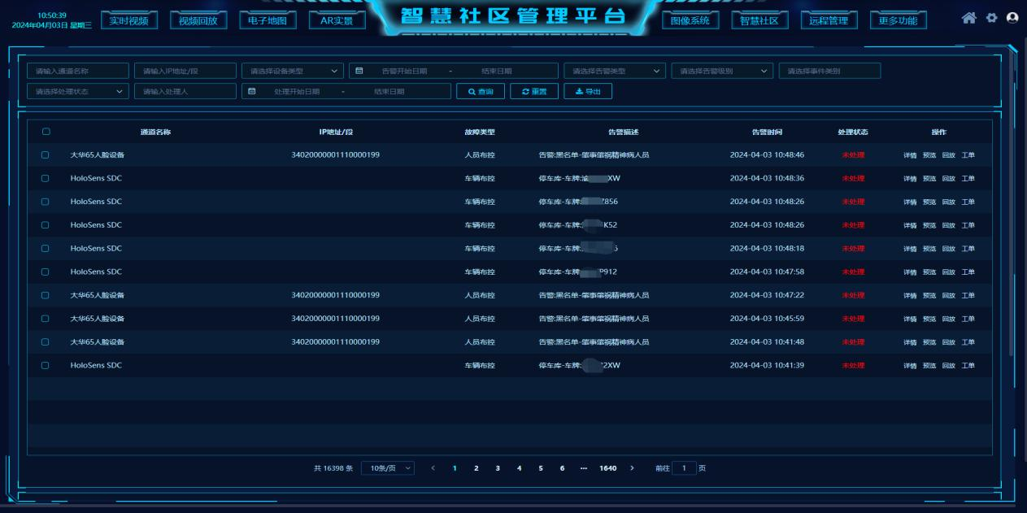1027x513 pixels.
Task: Change page size via 10条/页 dropdown
Action: tap(387, 468)
